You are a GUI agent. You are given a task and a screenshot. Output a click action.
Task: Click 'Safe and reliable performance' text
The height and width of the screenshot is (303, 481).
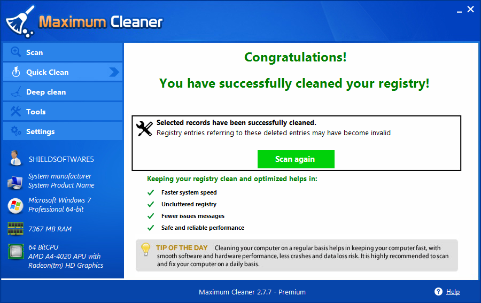pyautogui.click(x=203, y=228)
